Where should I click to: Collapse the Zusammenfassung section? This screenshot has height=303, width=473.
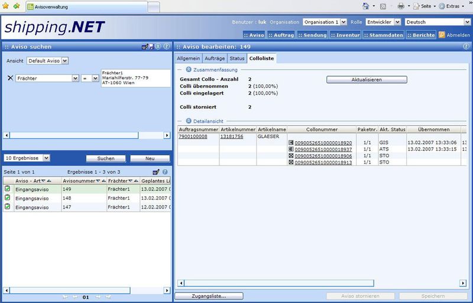point(189,69)
